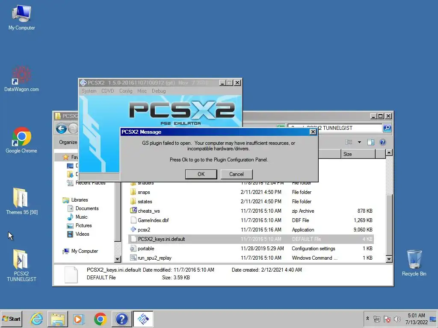Click the help question mark taskbar icon

pyautogui.click(x=121, y=319)
